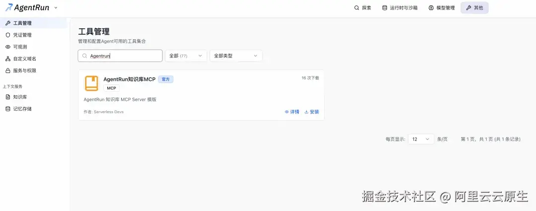Click the AgentRun知识库MCP book icon
Image resolution: width=536 pixels, height=211 pixels.
coord(91,83)
